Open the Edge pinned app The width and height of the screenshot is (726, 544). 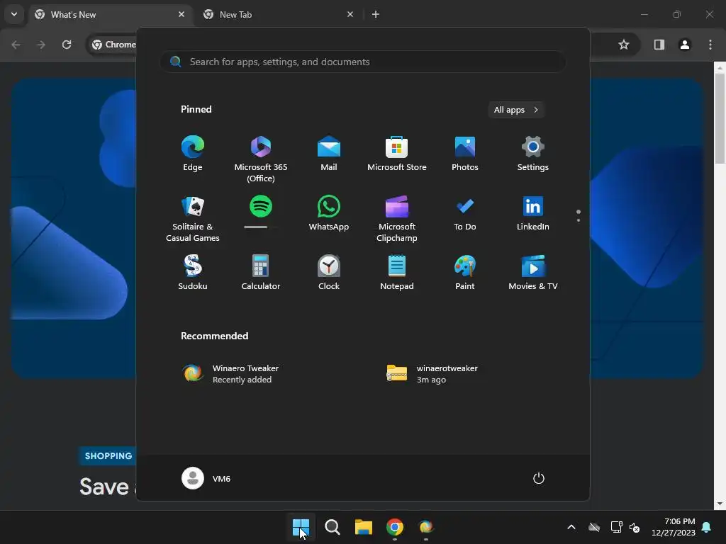click(x=193, y=154)
